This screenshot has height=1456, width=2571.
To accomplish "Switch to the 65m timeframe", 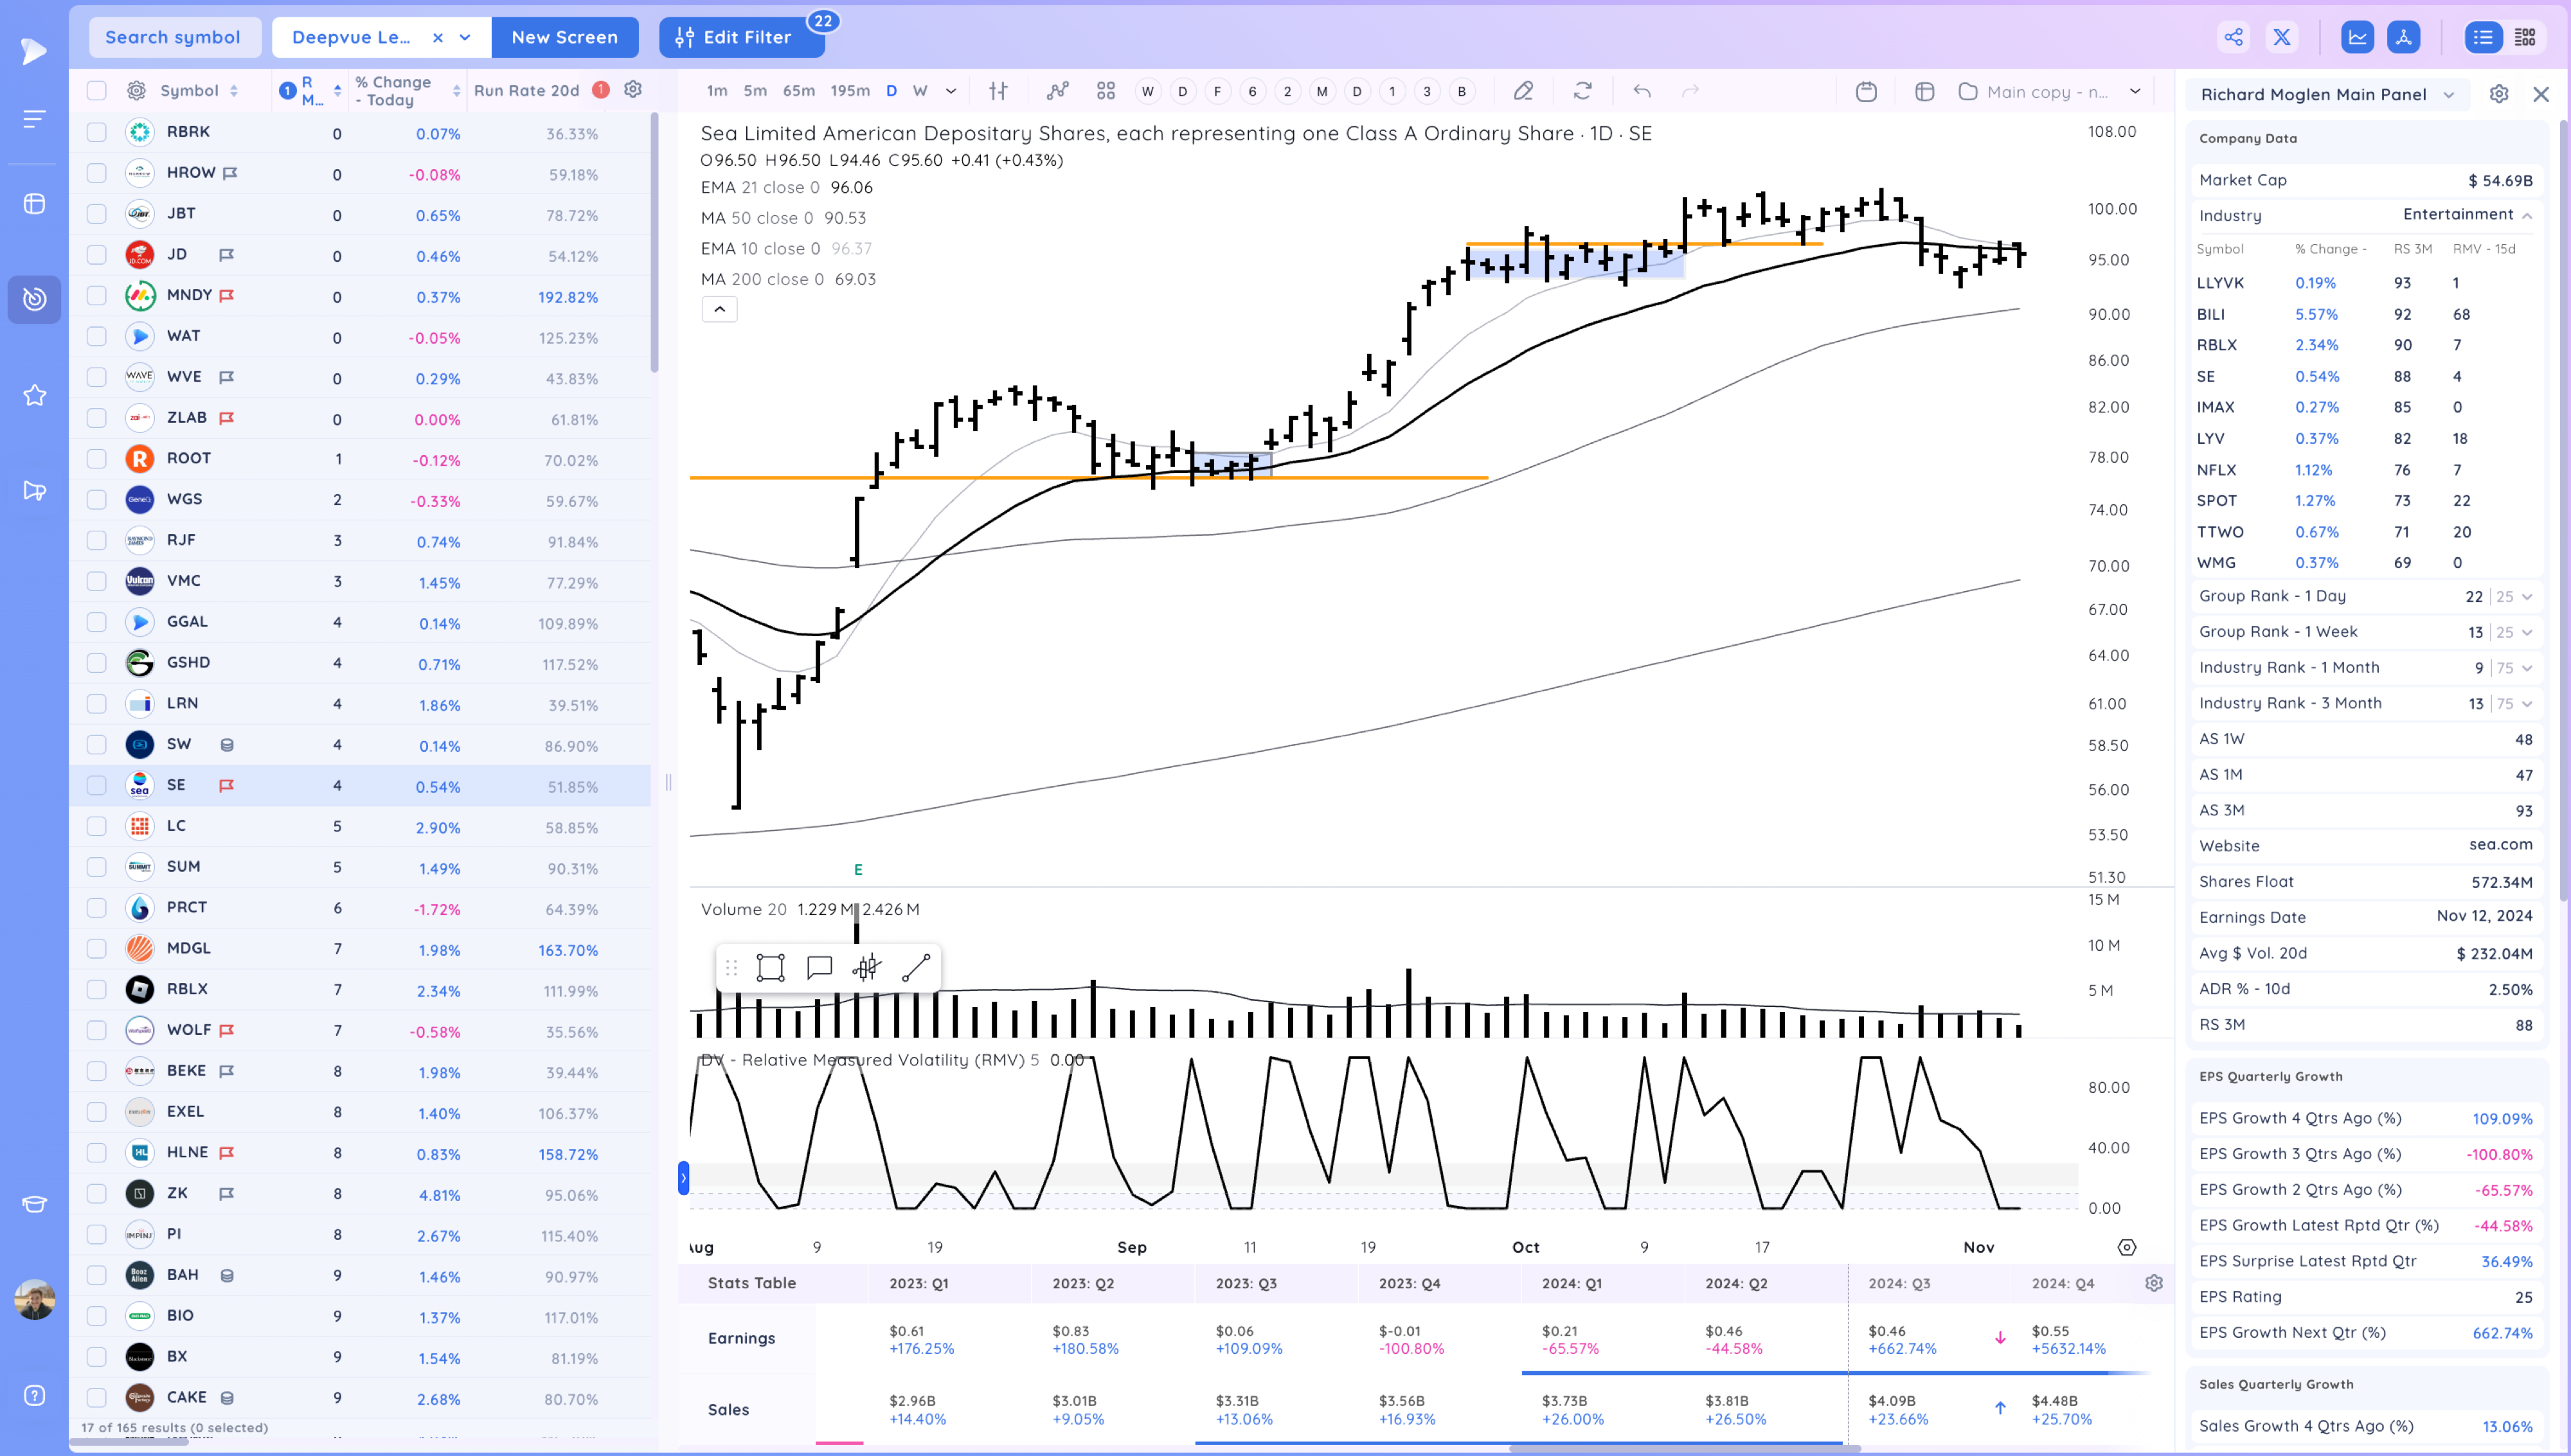I will click(x=798, y=91).
